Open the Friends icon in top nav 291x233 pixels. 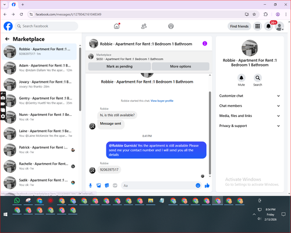144,26
